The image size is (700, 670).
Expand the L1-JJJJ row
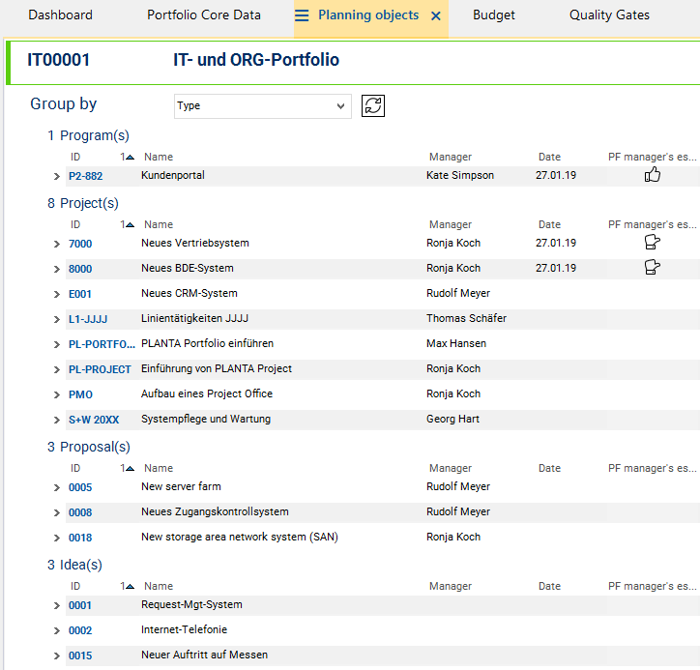pyautogui.click(x=57, y=319)
